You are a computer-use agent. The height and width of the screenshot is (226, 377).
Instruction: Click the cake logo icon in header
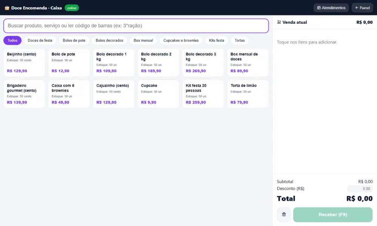pos(7,8)
